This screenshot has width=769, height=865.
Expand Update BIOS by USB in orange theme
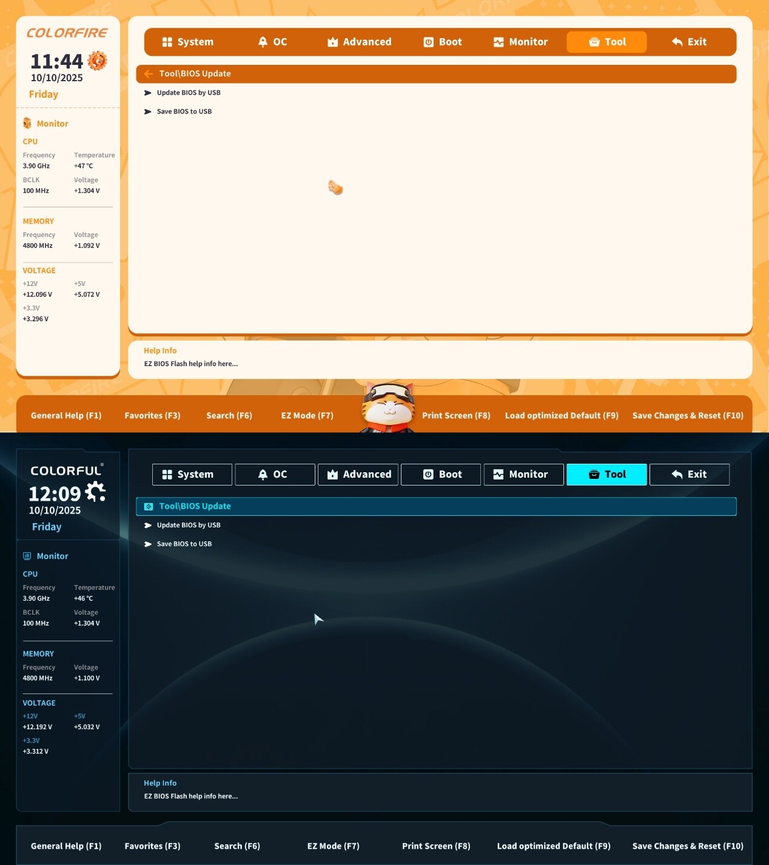(188, 93)
